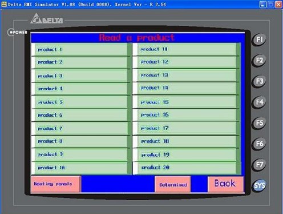The height and width of the screenshot is (214, 283).
Task: Click the F5 function key
Action: 259,123
